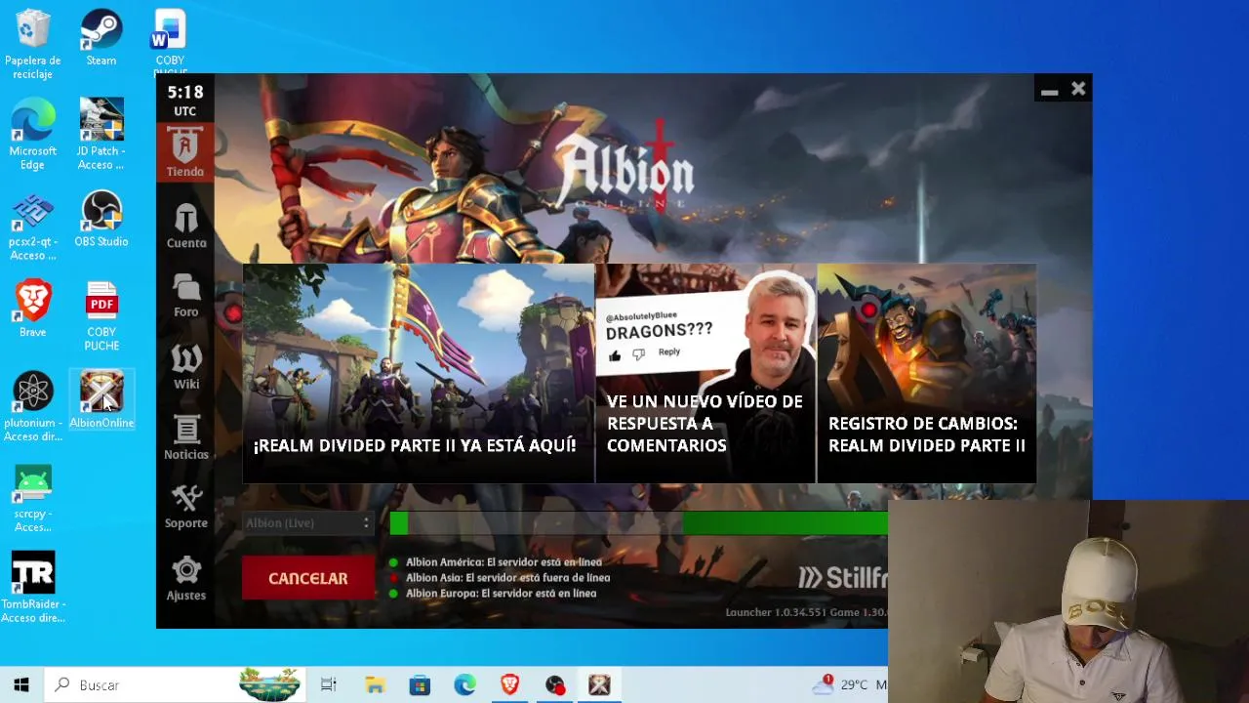Image resolution: width=1249 pixels, height=703 pixels.
Task: Select the Brave desktop shortcut
Action: tap(33, 310)
